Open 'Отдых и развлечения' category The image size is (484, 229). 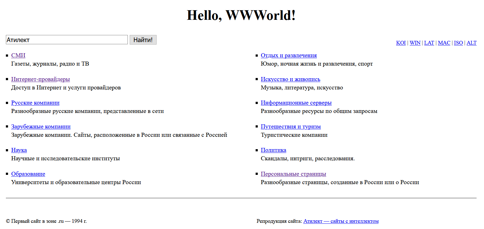coord(289,56)
